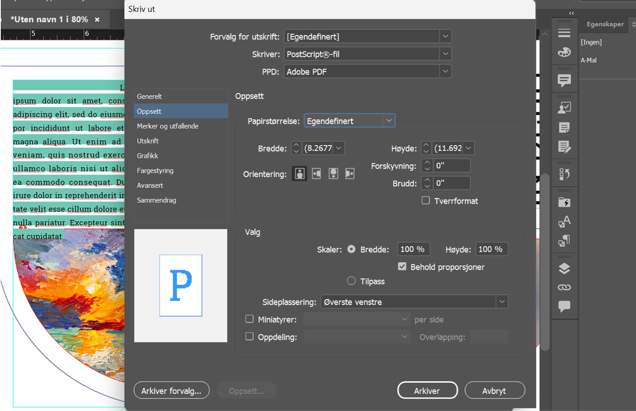This screenshot has height=411, width=636.
Task: Select the Tilpass radio button
Action: 351,281
